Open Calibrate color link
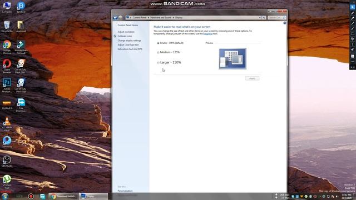 [125, 36]
